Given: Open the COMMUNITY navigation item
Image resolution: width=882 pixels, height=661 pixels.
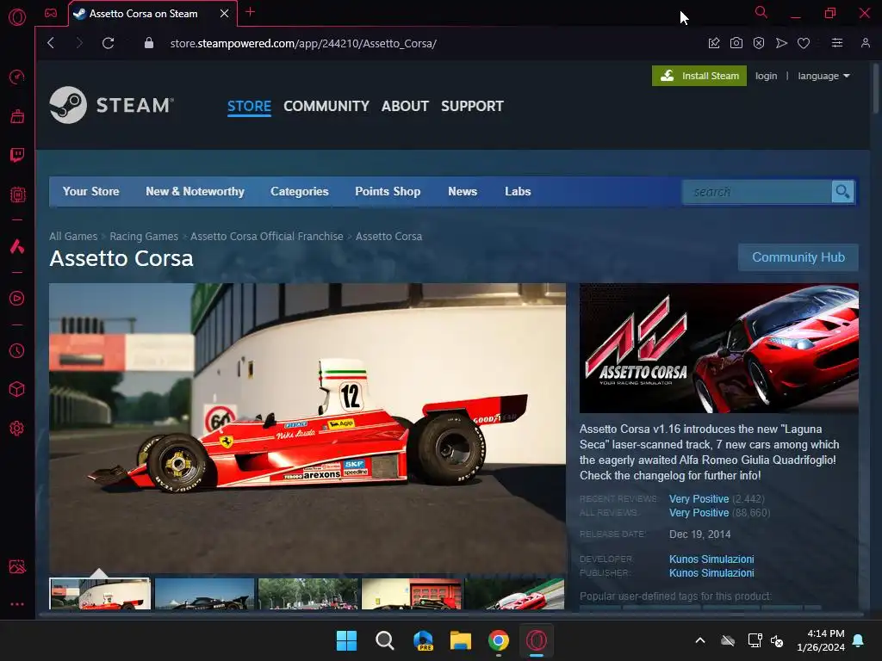Looking at the screenshot, I should point(326,106).
